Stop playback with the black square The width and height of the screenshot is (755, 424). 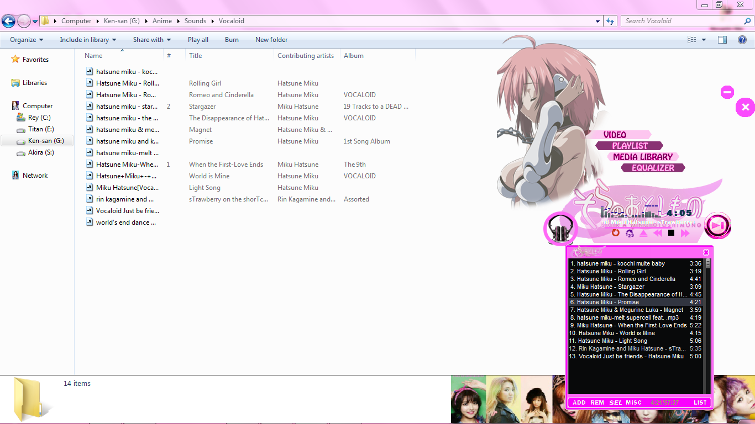point(672,233)
